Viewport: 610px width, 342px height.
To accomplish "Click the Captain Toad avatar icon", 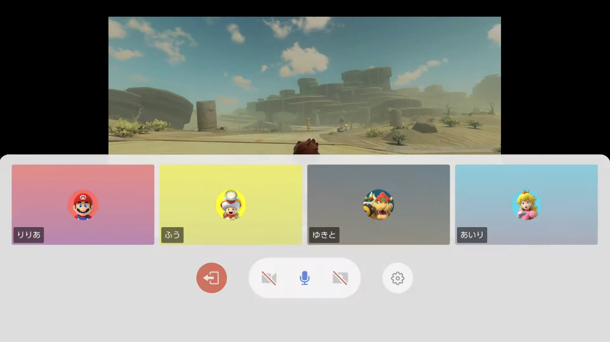I will [x=231, y=205].
